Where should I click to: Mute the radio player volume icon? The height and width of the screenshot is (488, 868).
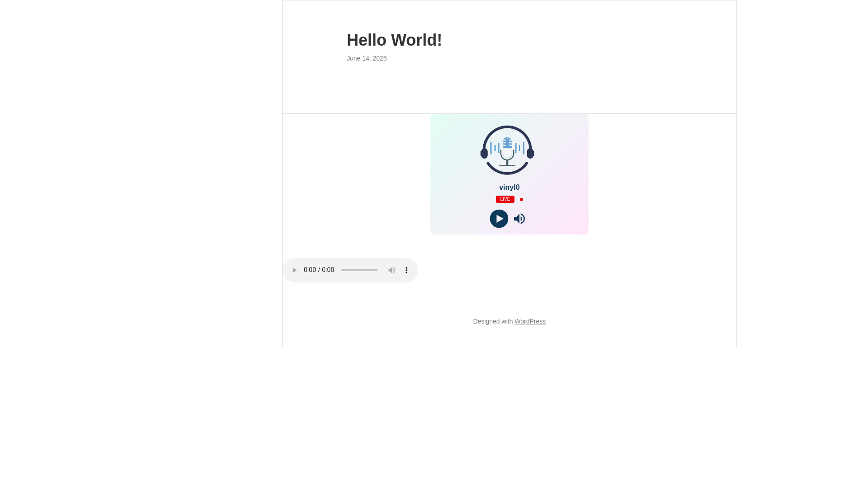[x=519, y=219]
